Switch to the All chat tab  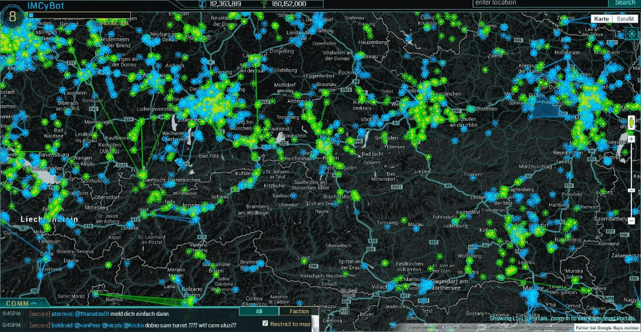[x=258, y=311]
